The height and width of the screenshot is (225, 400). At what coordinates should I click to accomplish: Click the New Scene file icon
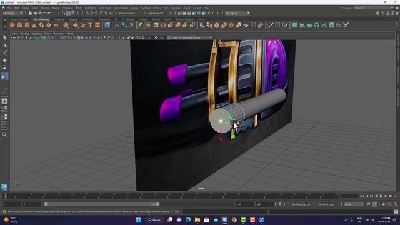31,13
